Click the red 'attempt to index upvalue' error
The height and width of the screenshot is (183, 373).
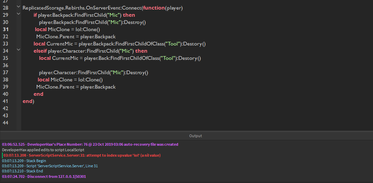pos(82,155)
